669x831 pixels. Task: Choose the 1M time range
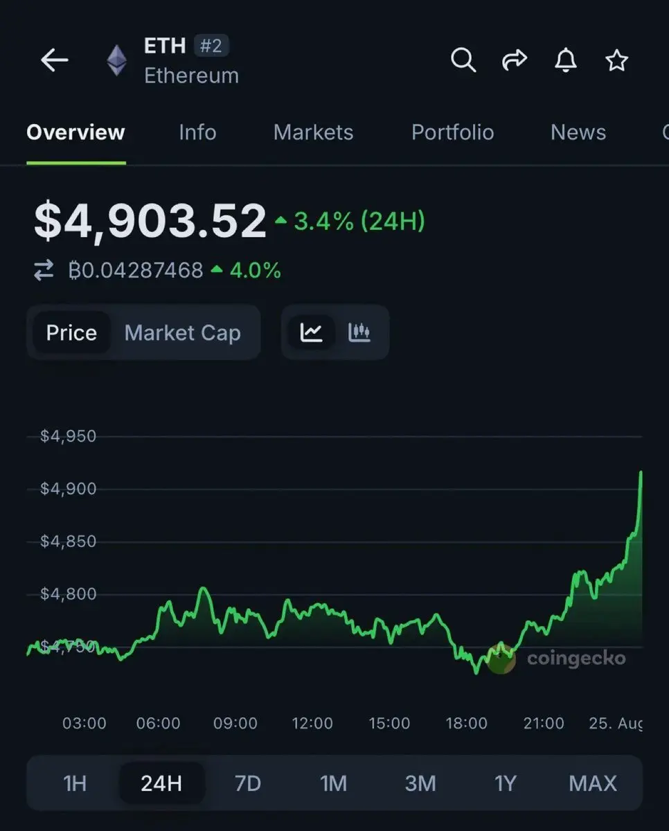point(333,783)
